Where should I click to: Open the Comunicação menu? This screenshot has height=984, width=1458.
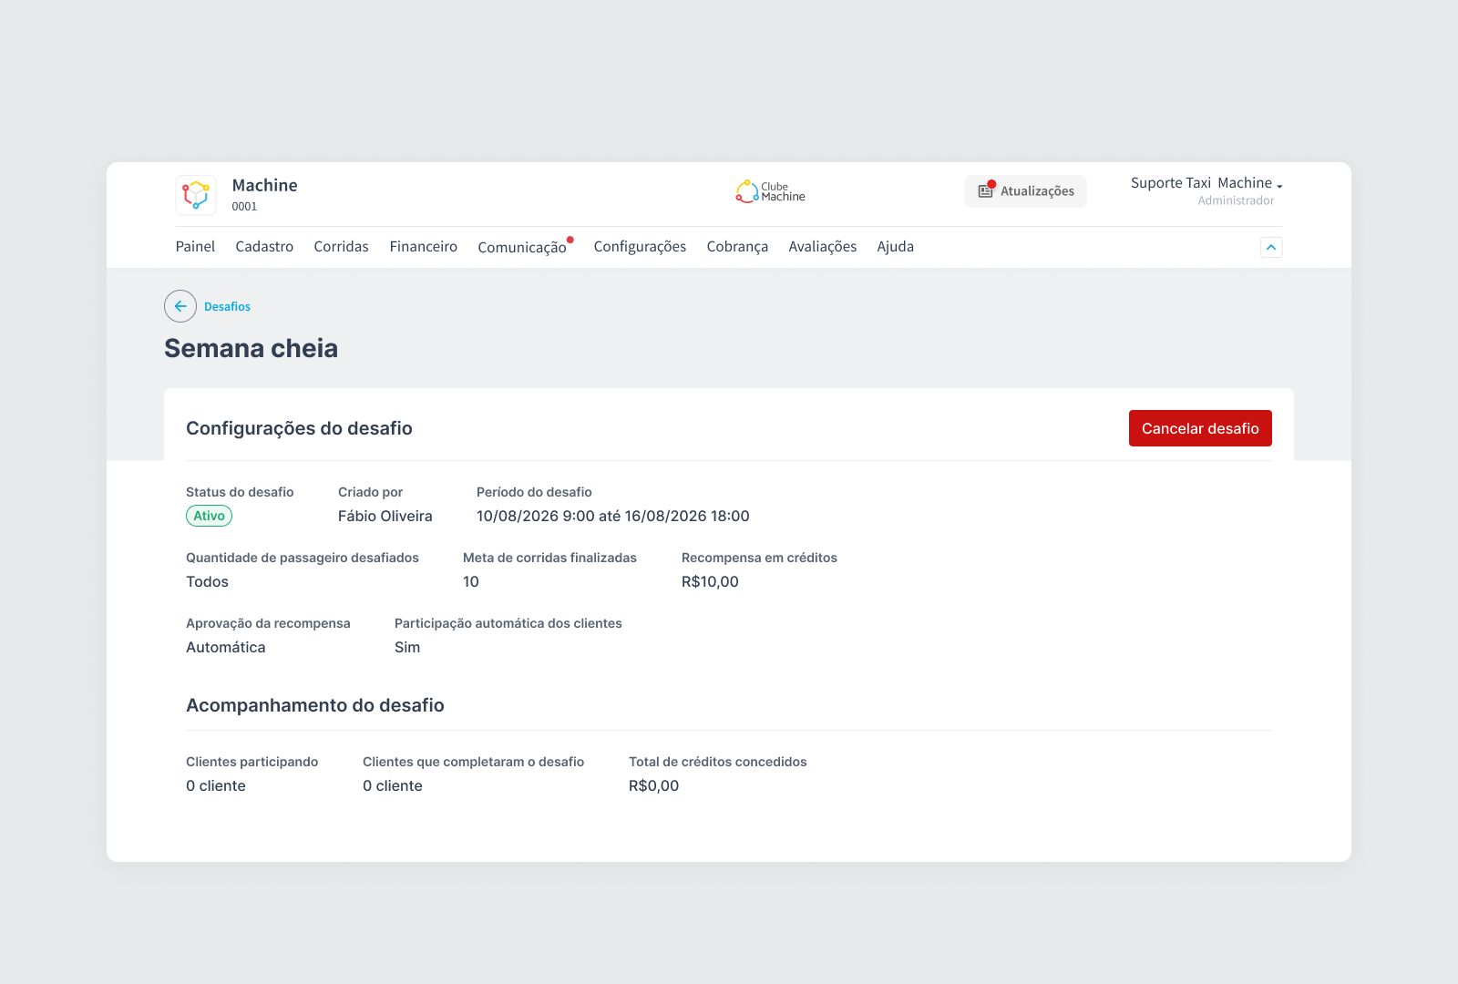[522, 247]
